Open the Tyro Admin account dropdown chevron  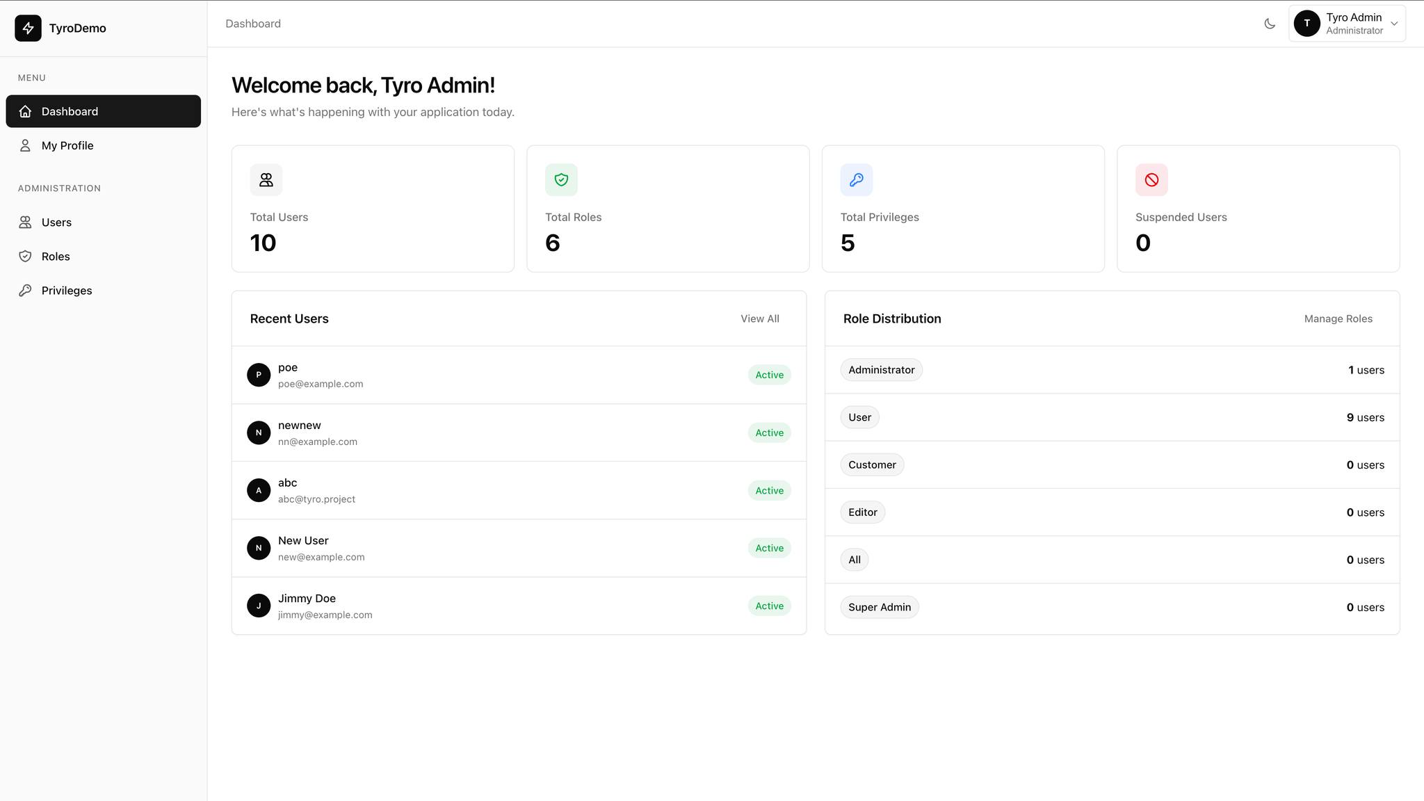point(1394,24)
